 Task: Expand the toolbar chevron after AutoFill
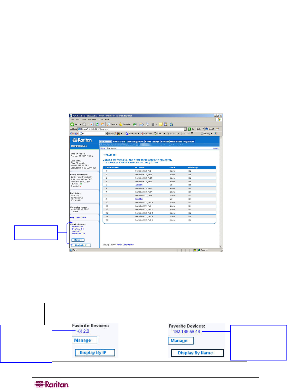pos(192,133)
